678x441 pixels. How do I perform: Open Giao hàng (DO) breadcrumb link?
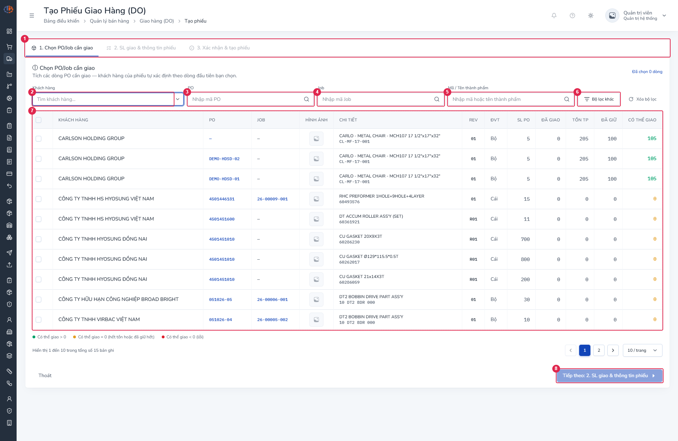157,21
